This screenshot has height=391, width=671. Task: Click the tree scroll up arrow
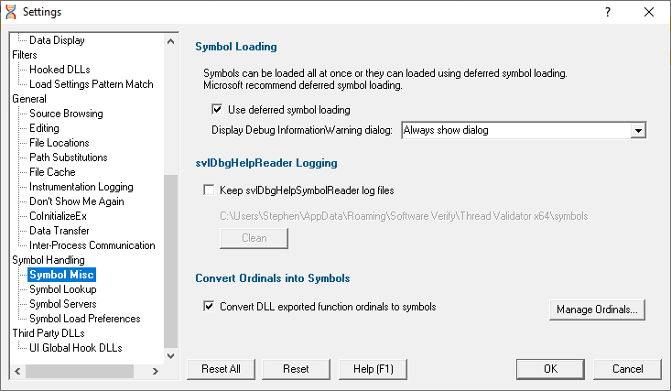point(171,41)
